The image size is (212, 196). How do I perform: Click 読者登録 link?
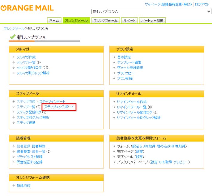coord(24,146)
